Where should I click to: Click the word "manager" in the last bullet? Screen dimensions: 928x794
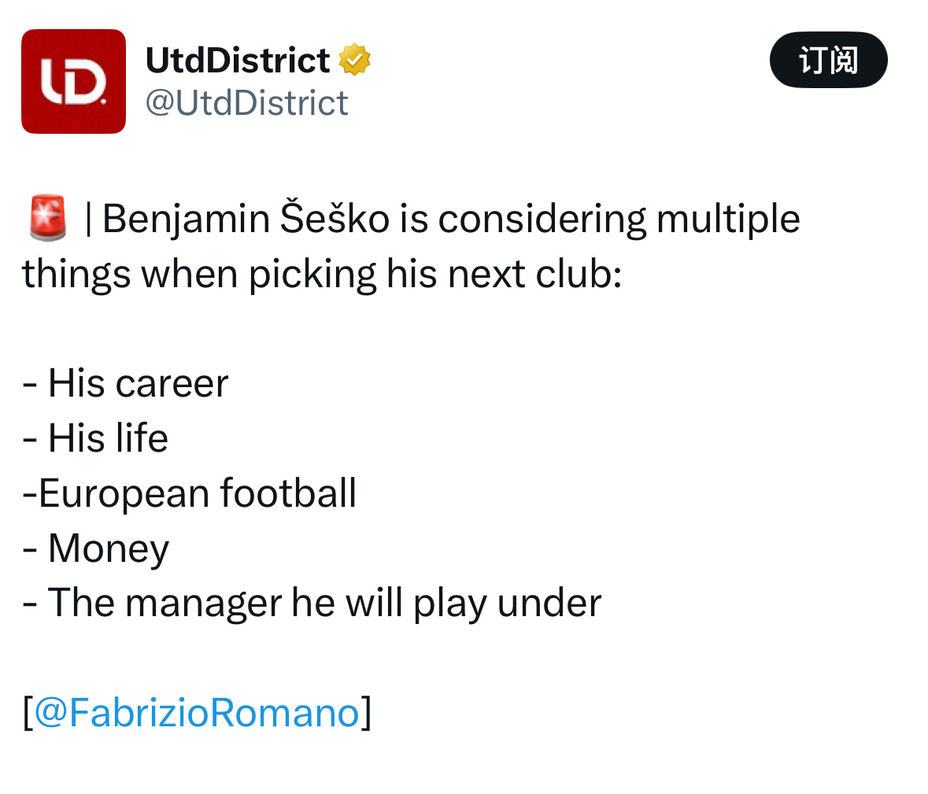[x=204, y=604]
